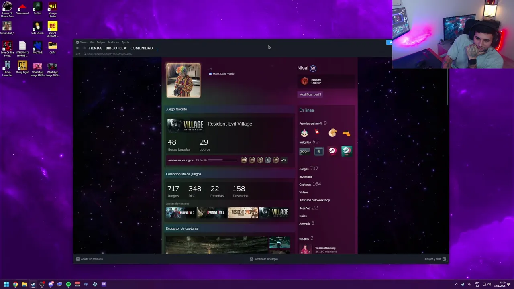Open the Storage Hunter desktop shortcut
Screen dimensions: 514x289
(53, 10)
